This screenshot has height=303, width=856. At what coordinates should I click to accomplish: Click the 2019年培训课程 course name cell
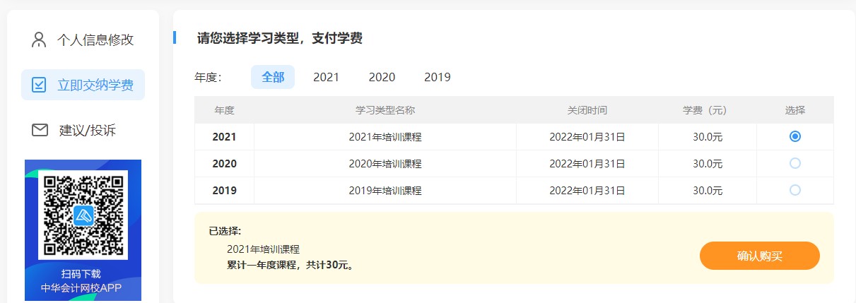click(385, 191)
